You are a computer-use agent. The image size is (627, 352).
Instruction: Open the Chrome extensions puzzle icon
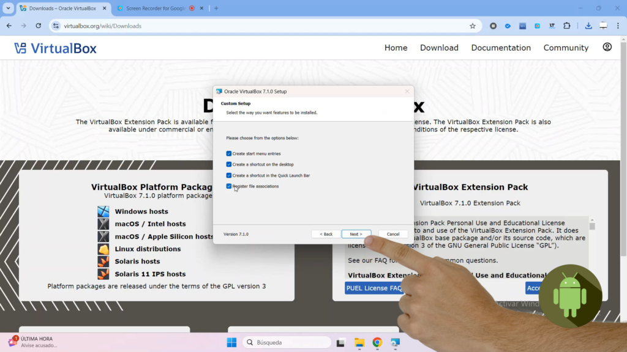point(566,26)
